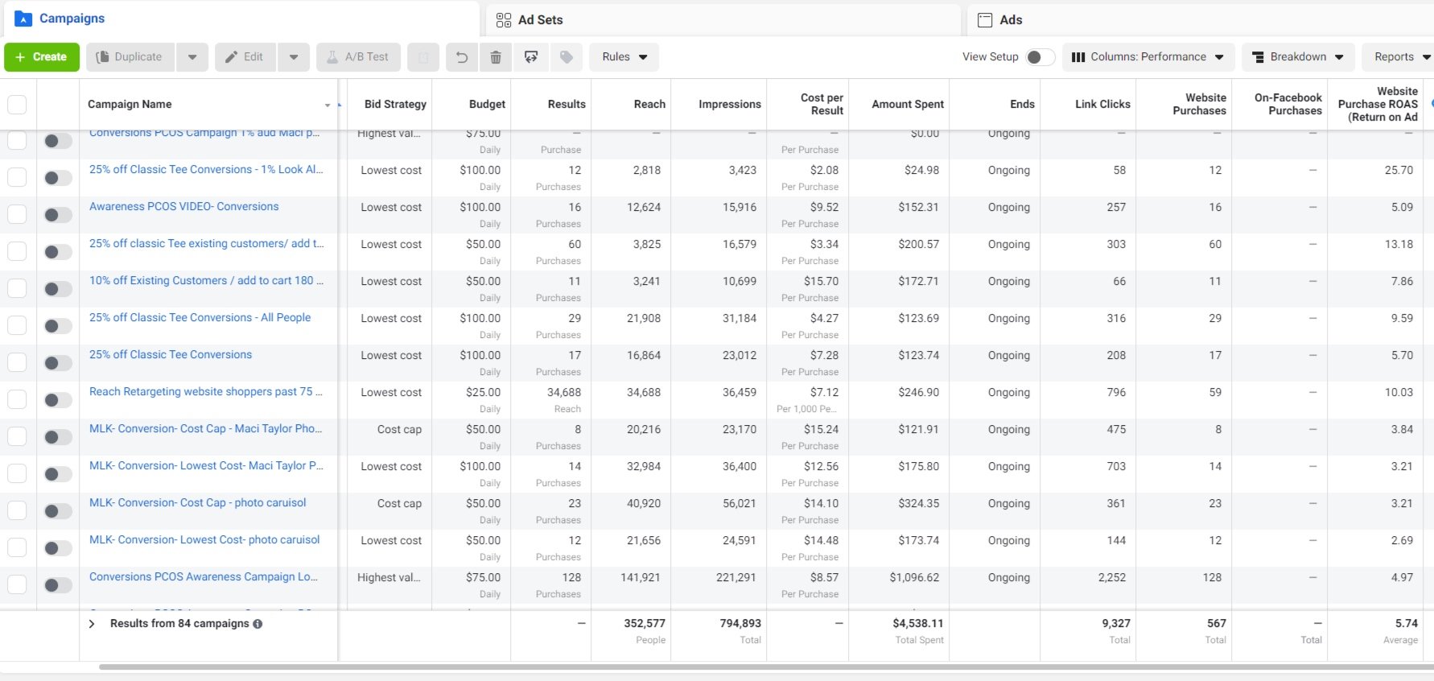Click the Ad Sets grid icon
Screen dimensions: 1434x681
click(504, 20)
